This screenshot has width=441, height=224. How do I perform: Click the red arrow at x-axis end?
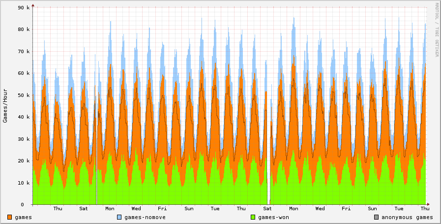pyautogui.click(x=428, y=204)
